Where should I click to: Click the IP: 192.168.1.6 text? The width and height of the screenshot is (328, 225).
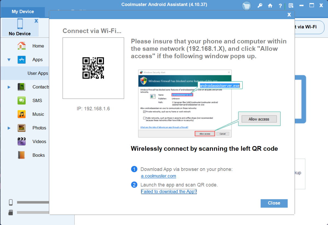point(93,109)
